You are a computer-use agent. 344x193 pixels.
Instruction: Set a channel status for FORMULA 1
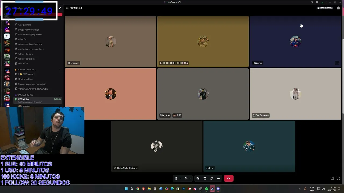tap(30, 102)
